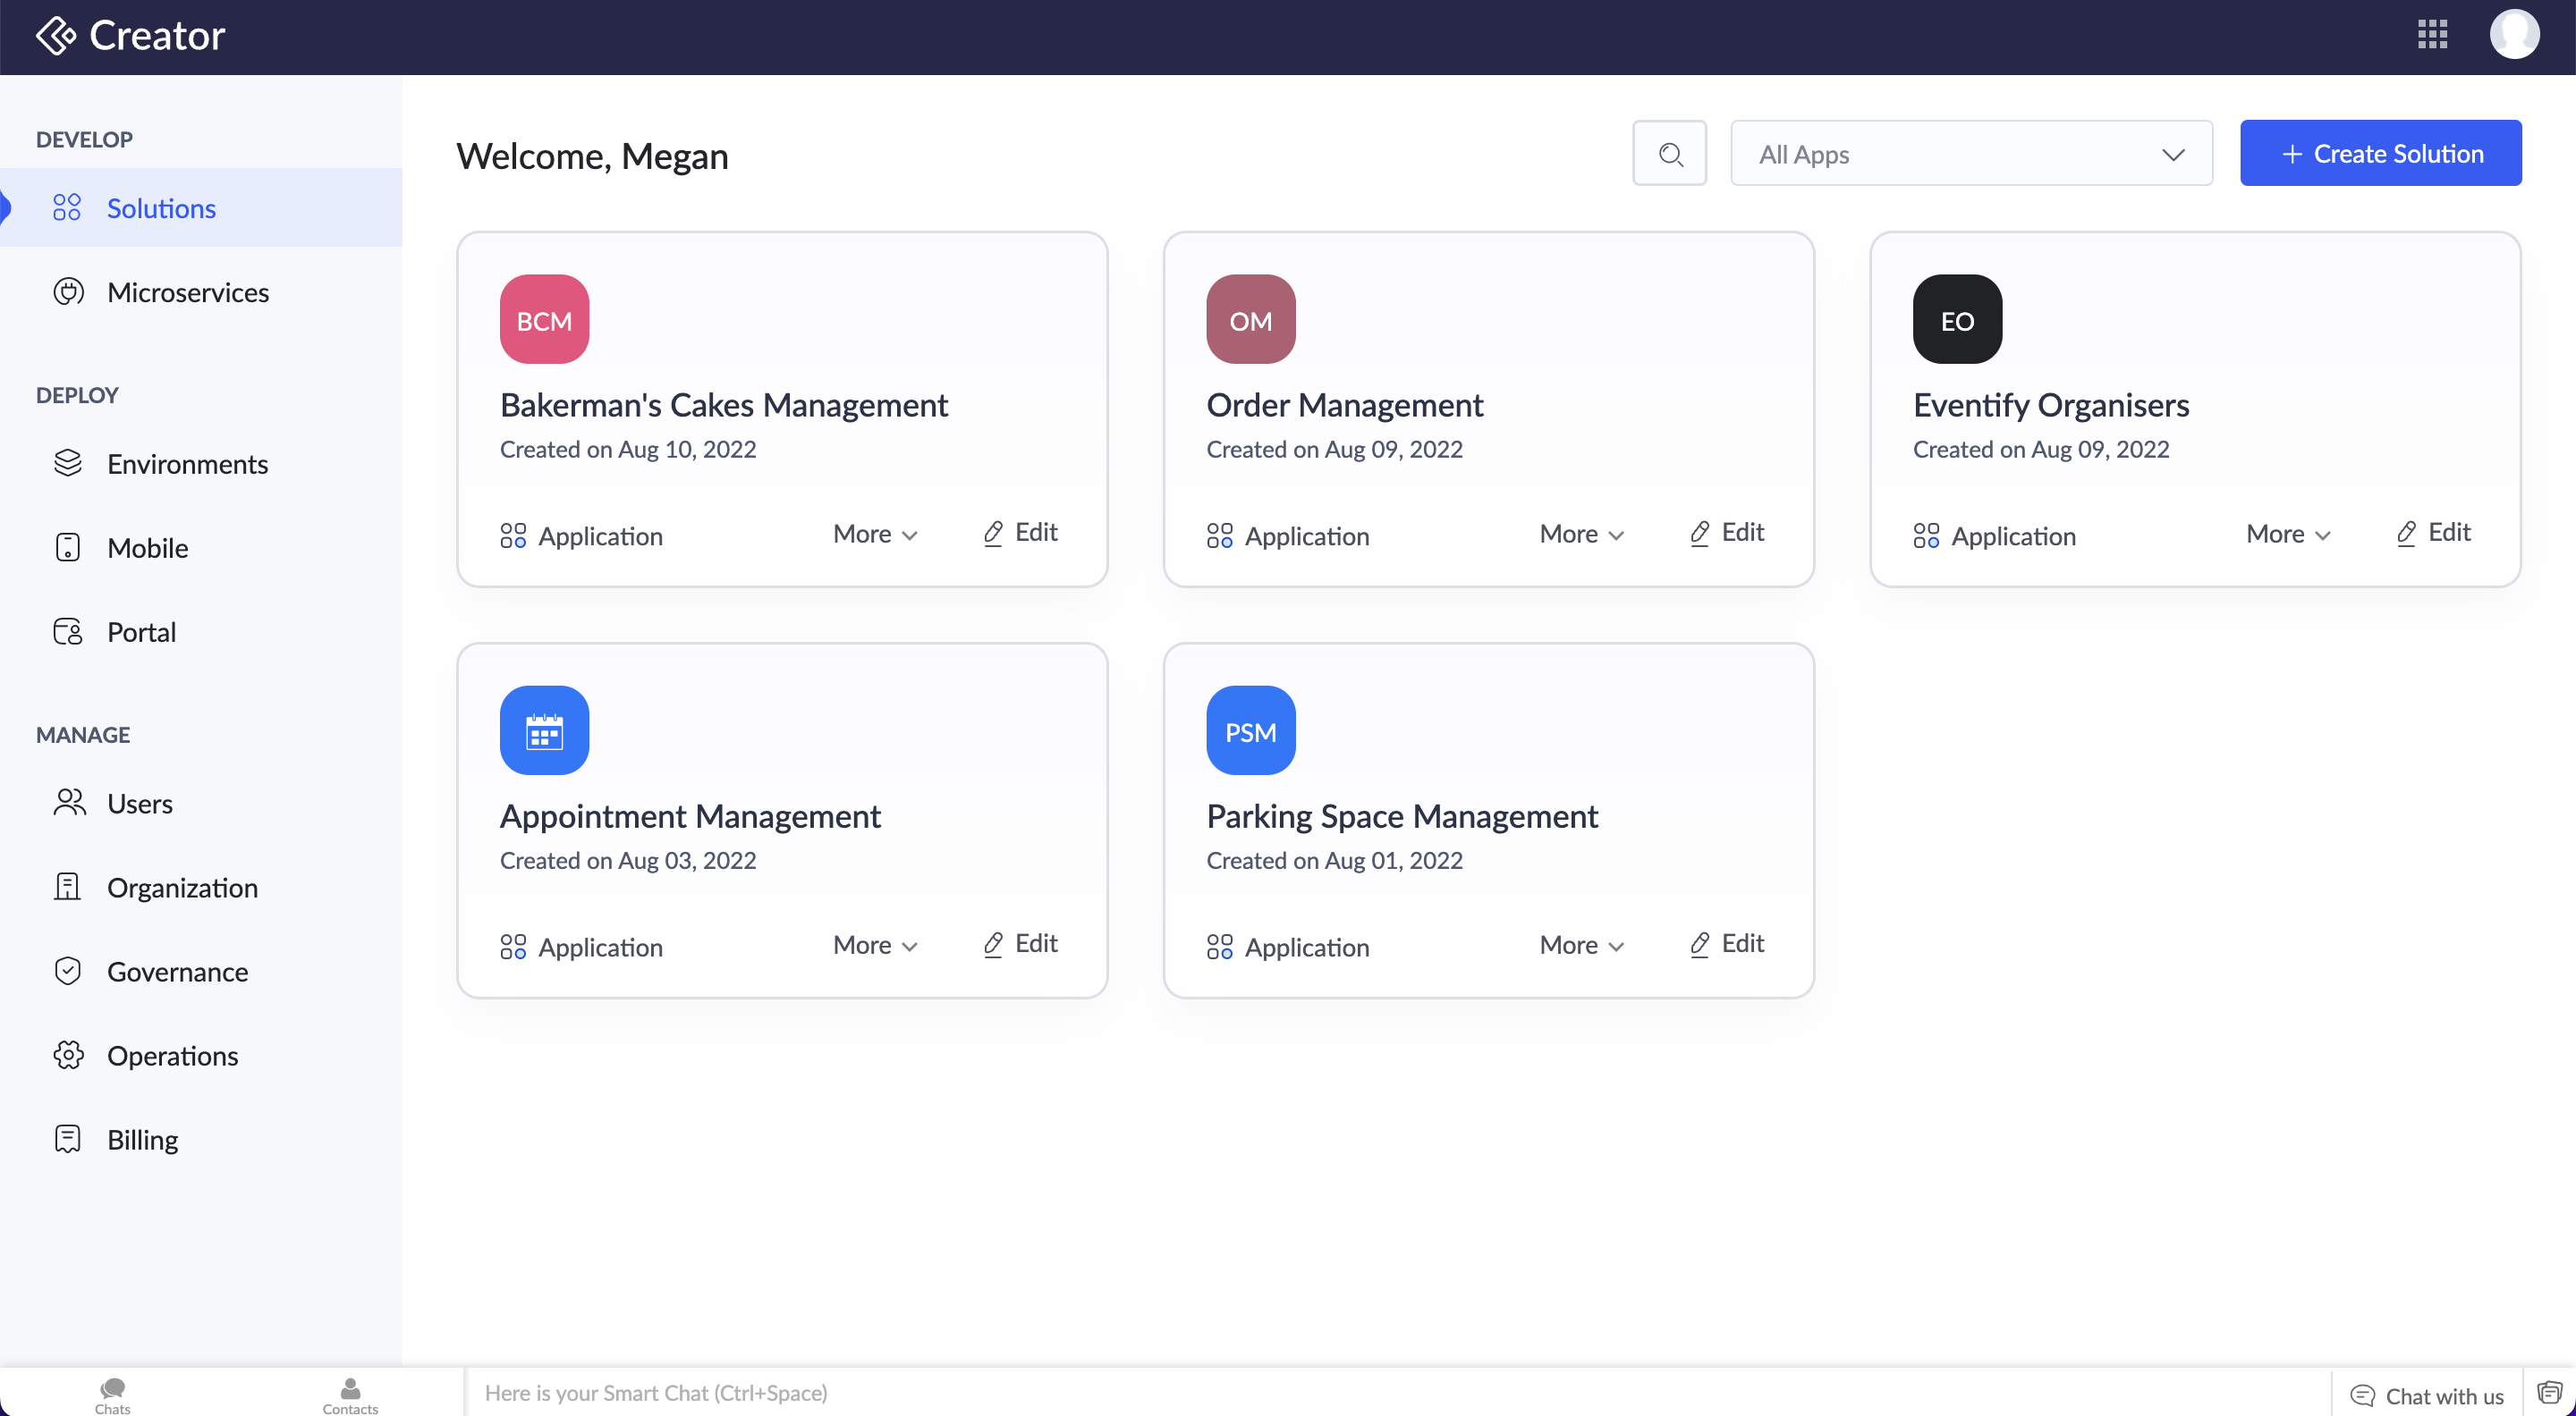Click the Environments layers icon

[68, 464]
